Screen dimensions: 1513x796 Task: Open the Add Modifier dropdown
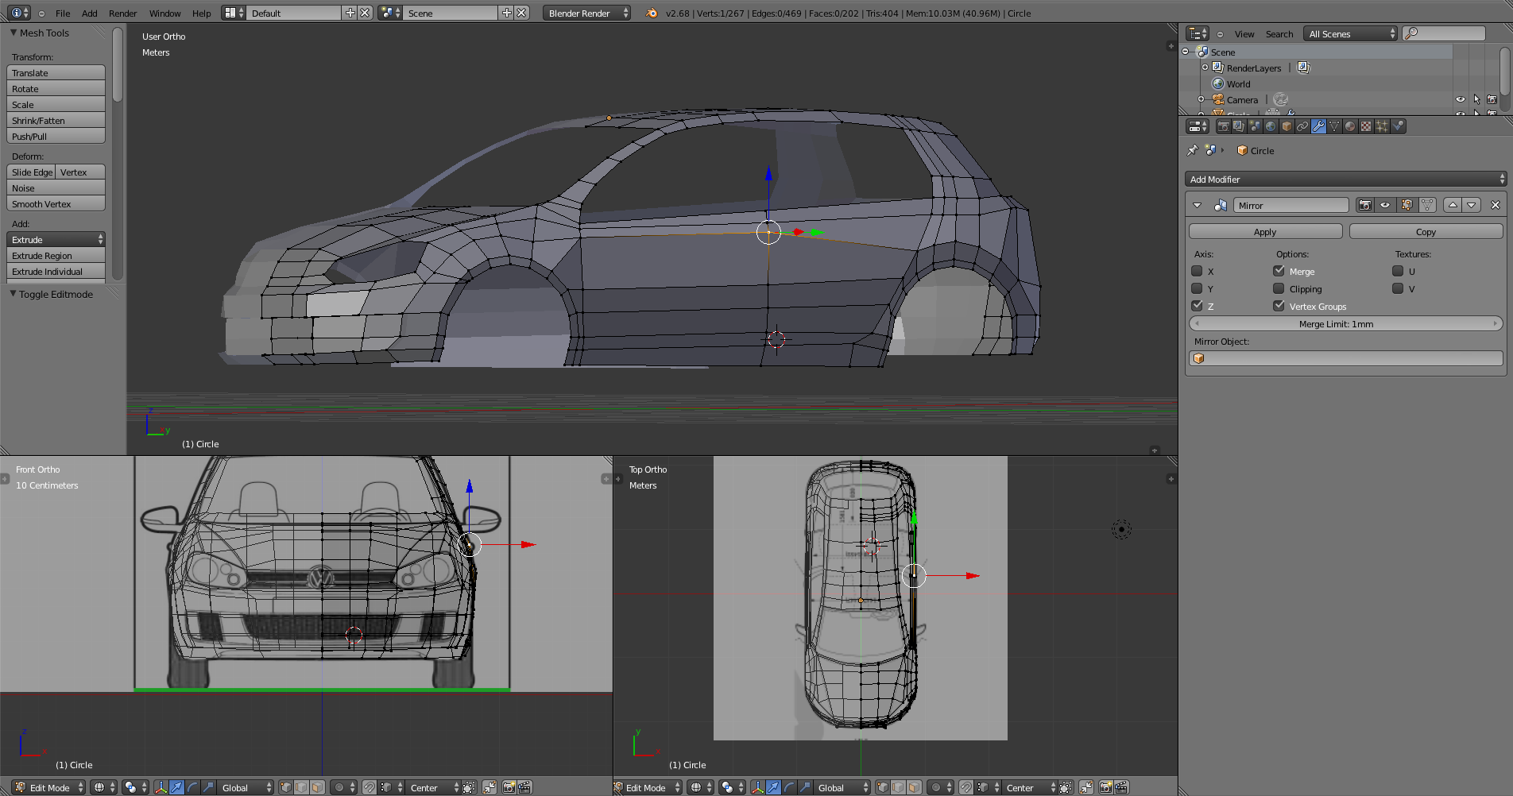1345,180
